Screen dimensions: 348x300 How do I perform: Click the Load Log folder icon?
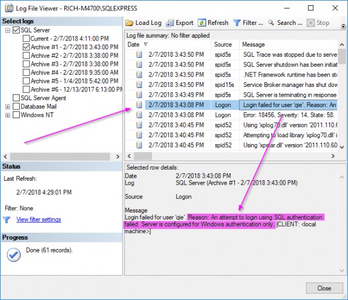tap(129, 23)
